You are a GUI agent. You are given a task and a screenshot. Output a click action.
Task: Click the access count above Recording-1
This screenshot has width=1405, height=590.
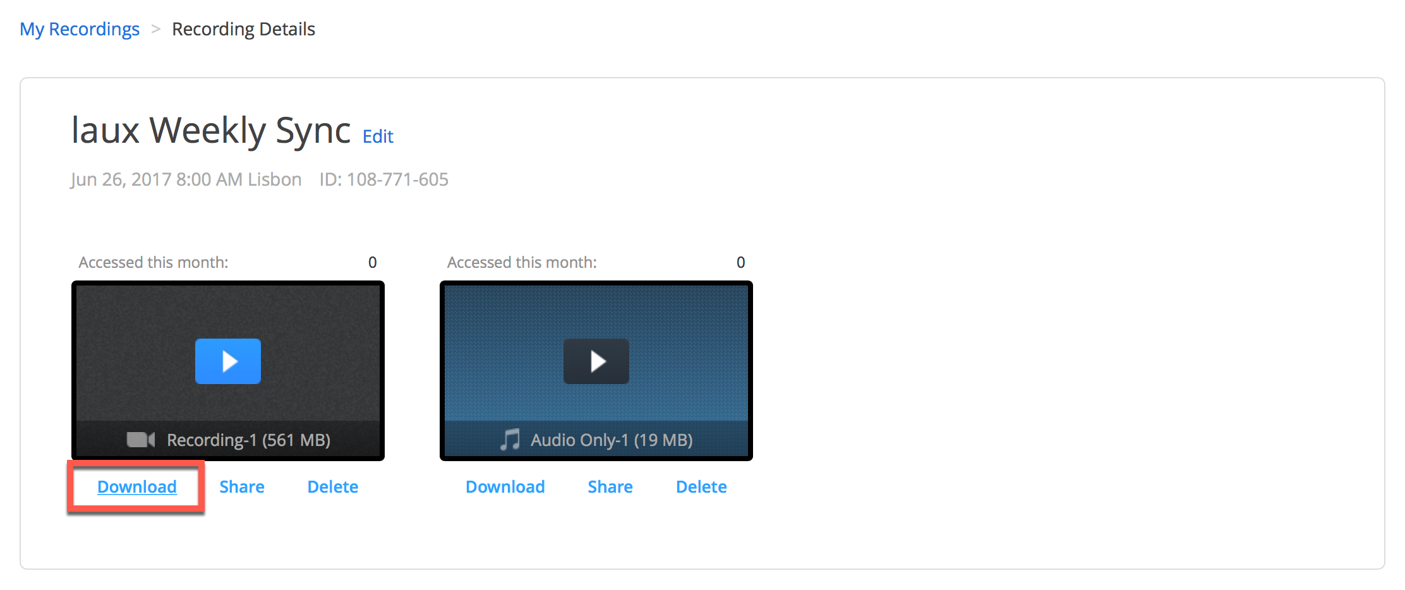tap(372, 262)
